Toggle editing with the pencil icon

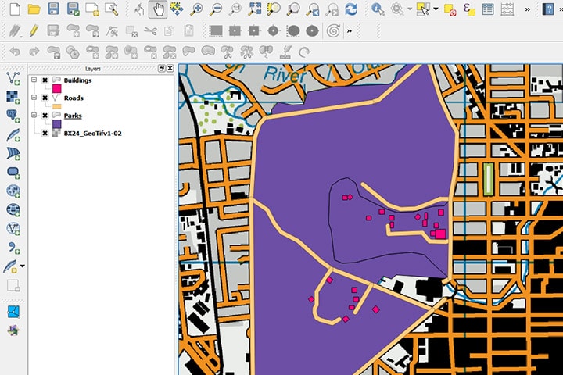tap(34, 31)
